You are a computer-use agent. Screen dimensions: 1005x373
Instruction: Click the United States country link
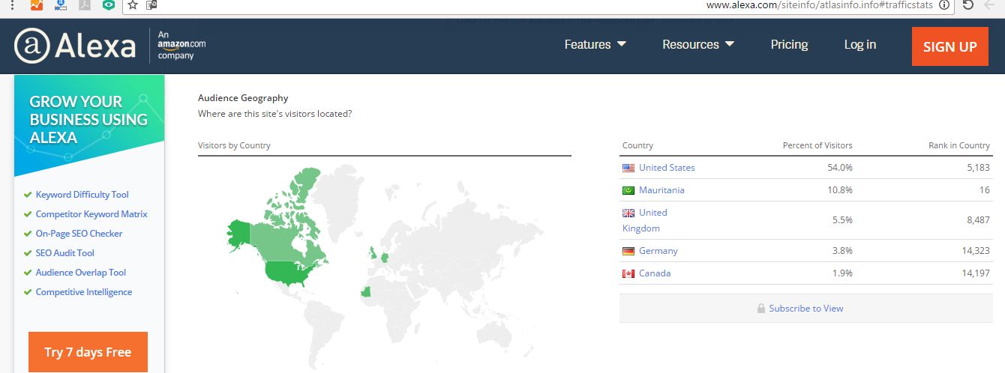(667, 168)
